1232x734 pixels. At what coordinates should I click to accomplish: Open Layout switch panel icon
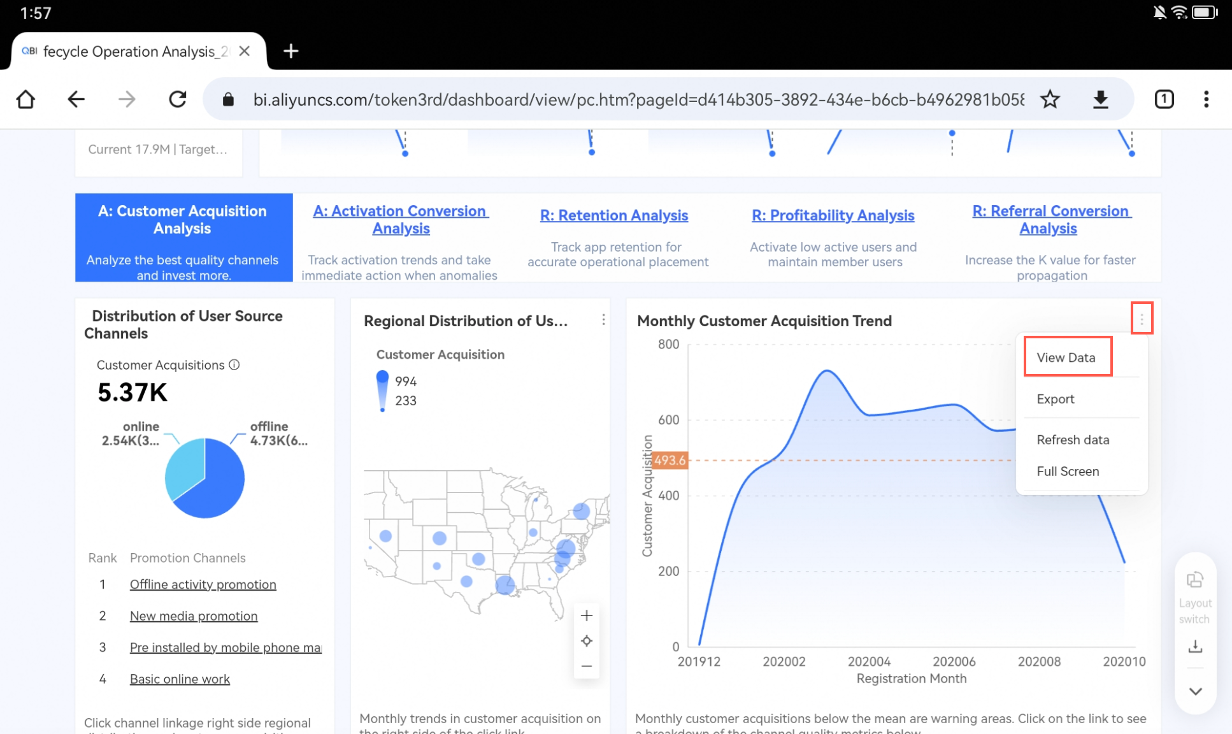[1195, 580]
